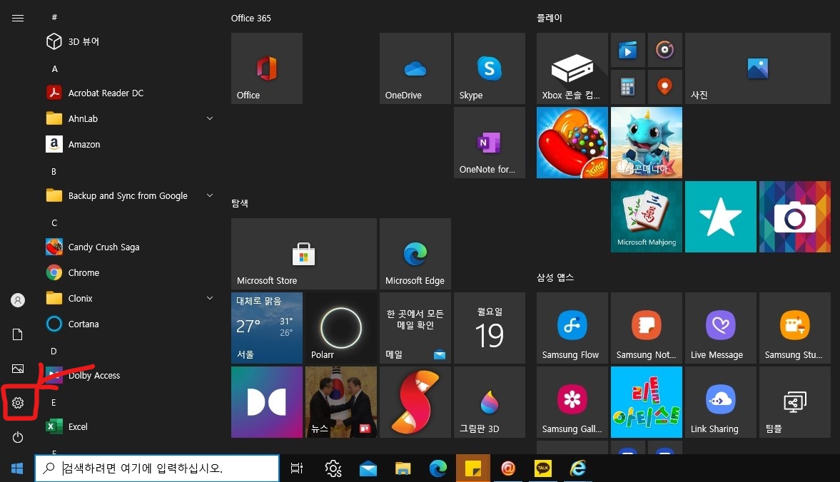Click the user account avatar icon
This screenshot has width=840, height=482.
[x=18, y=300]
